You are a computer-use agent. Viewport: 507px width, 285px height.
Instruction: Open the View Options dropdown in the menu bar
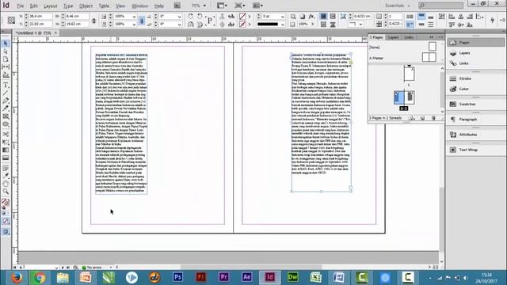point(222,6)
